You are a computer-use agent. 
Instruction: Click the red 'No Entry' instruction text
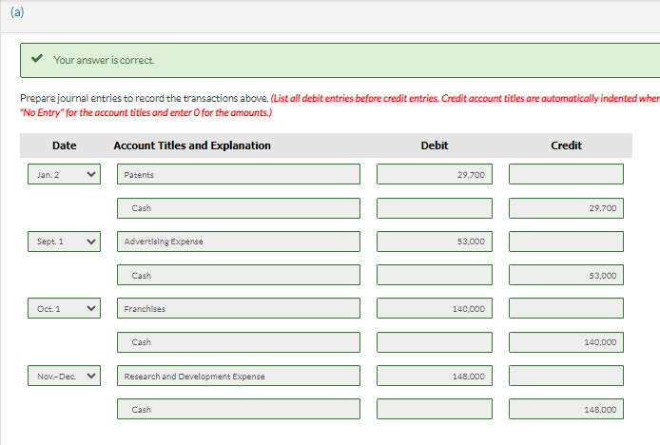[x=146, y=113]
